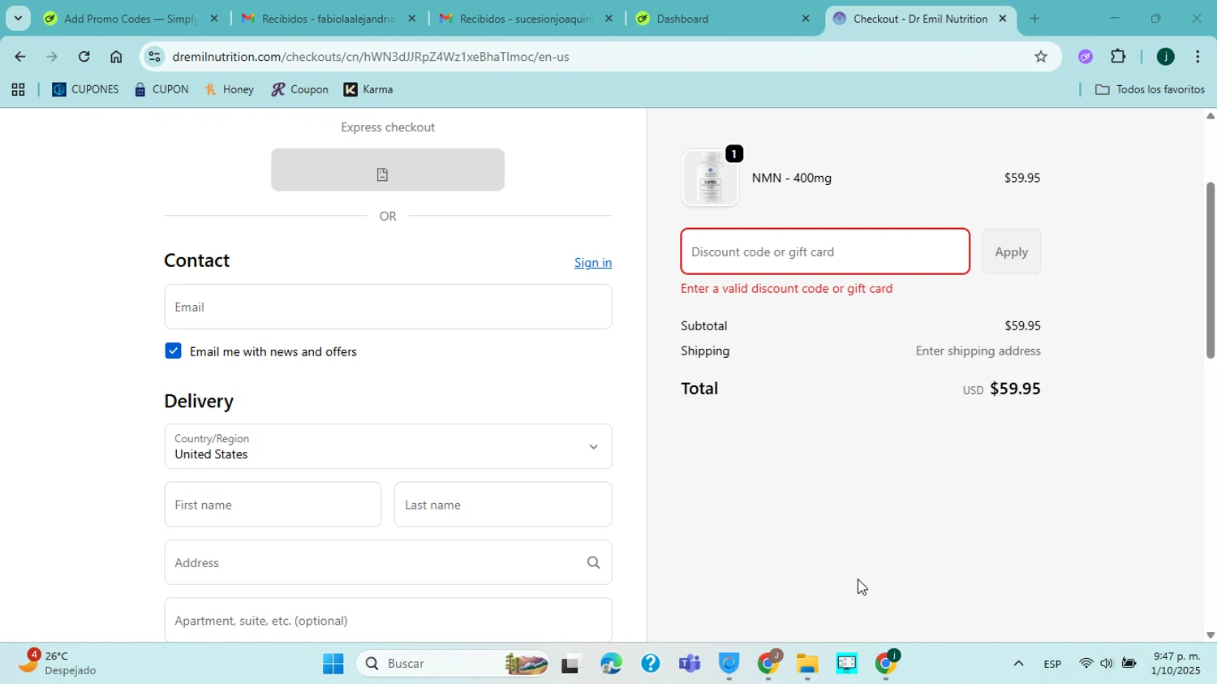Click the NMN product thumbnail

(710, 178)
